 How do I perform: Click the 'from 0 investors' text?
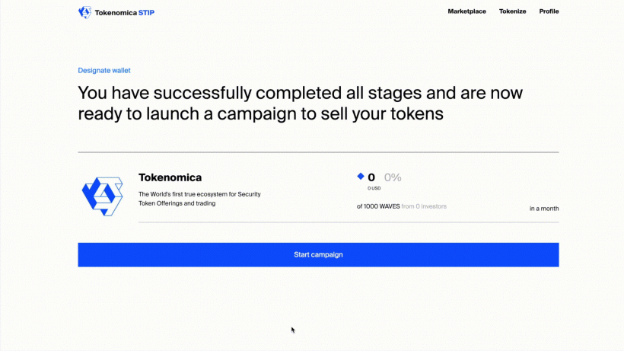coord(424,206)
